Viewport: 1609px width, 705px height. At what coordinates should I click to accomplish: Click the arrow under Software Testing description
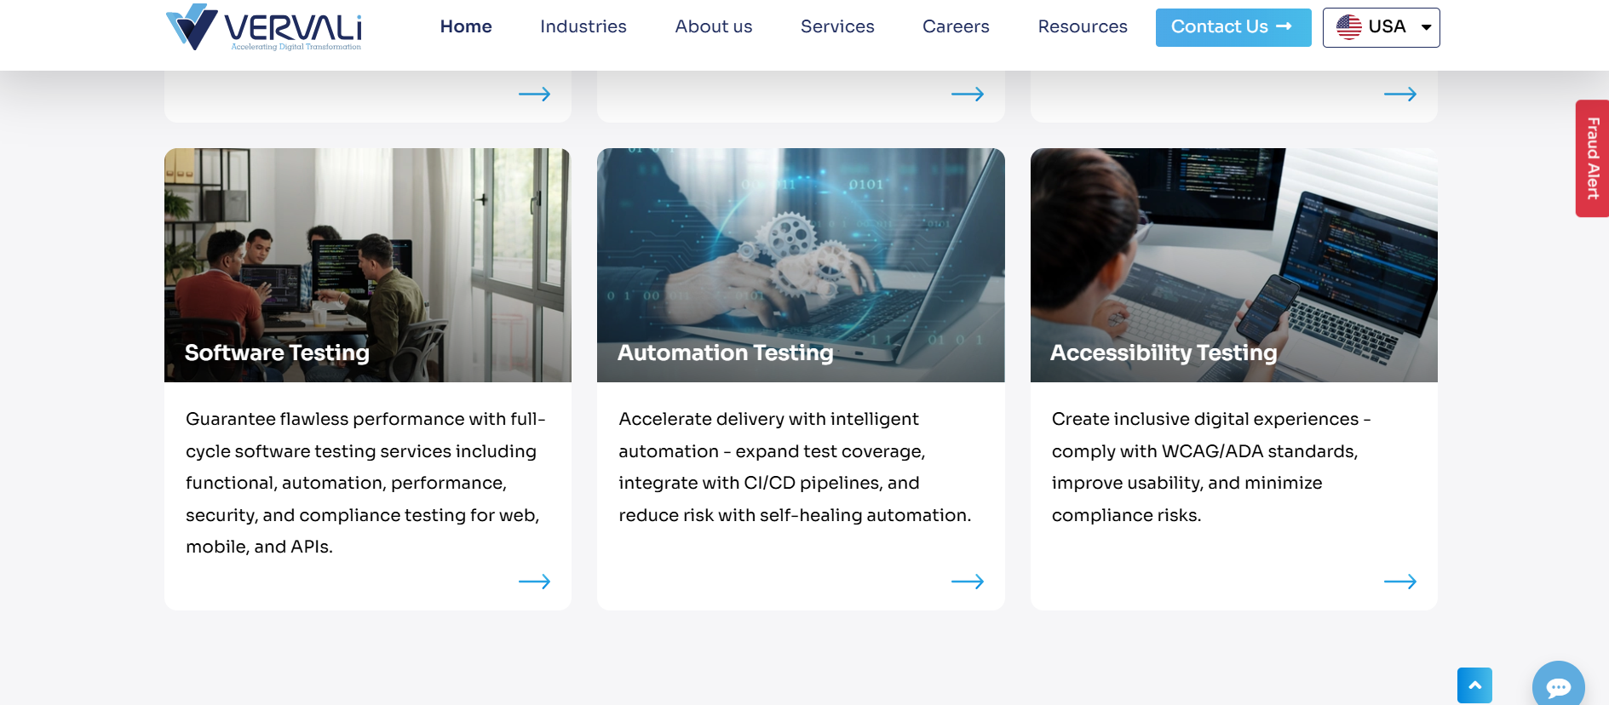[534, 582]
